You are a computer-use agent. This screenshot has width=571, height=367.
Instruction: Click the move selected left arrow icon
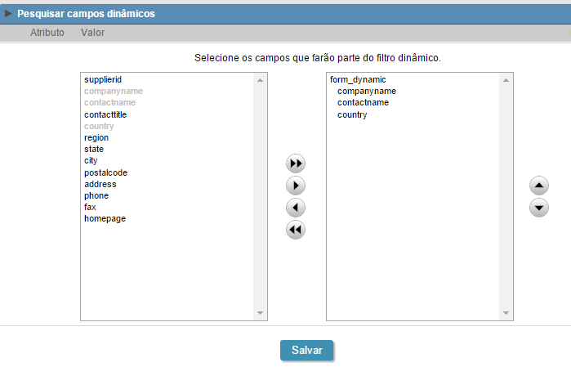(296, 208)
